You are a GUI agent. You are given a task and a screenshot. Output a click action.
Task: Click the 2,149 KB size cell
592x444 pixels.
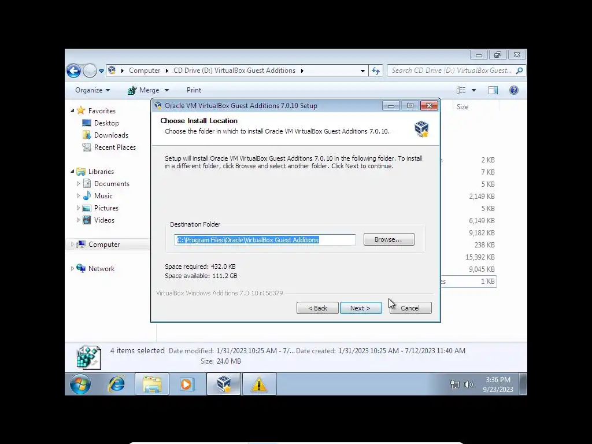pos(482,197)
